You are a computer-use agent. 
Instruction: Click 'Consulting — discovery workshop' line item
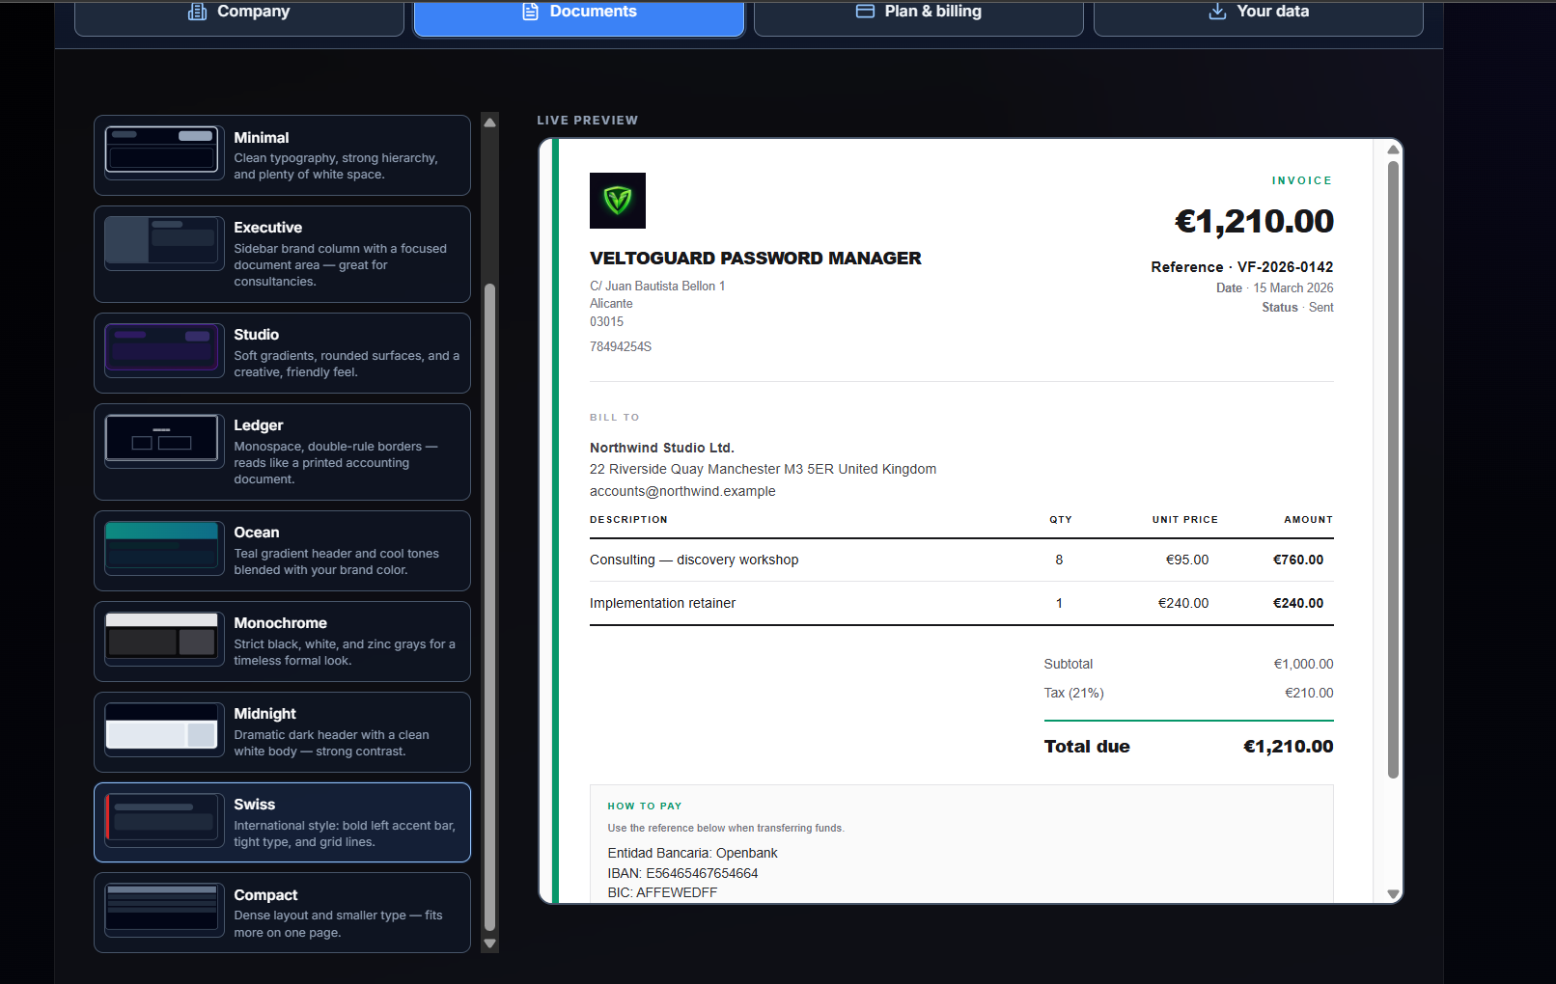tap(694, 560)
